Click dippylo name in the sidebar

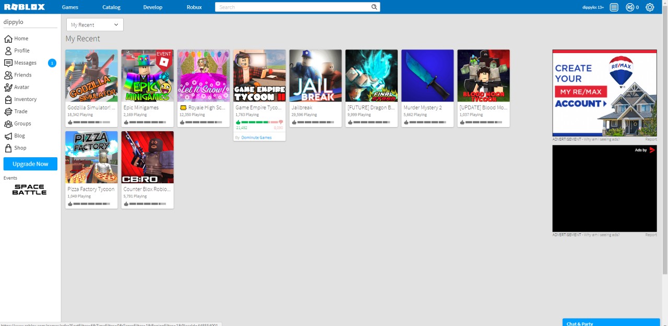point(14,22)
